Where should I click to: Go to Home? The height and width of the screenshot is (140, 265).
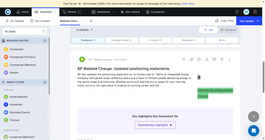(x=23, y=12)
